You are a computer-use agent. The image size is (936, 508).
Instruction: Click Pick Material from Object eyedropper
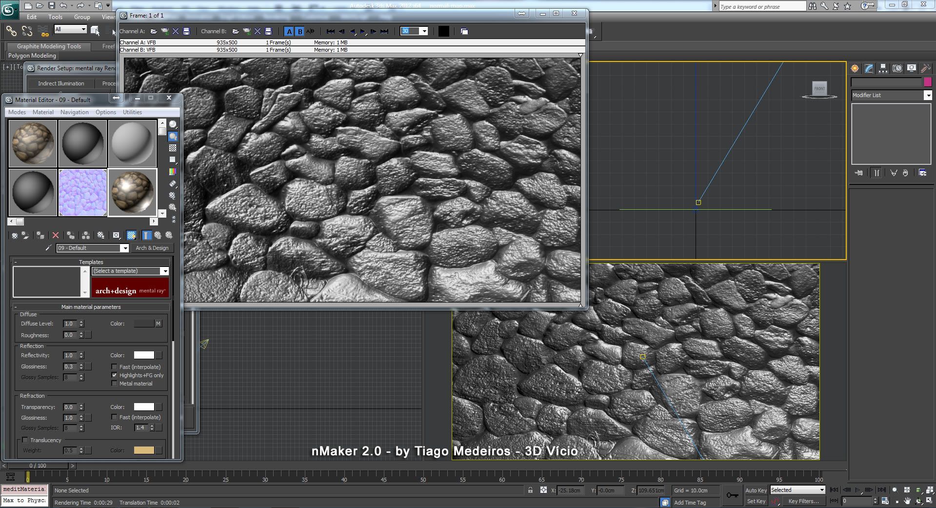click(48, 248)
